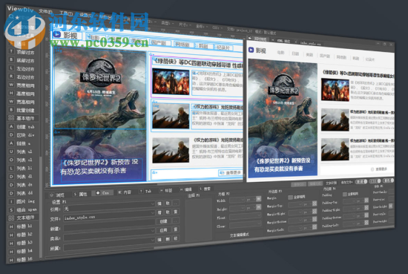Toggle the H button beside Height

point(259,207)
